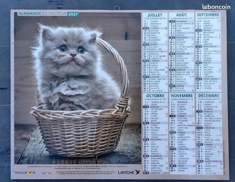Click the Toussaint entry in November
The height and width of the screenshot is (182, 235).
click(x=182, y=102)
